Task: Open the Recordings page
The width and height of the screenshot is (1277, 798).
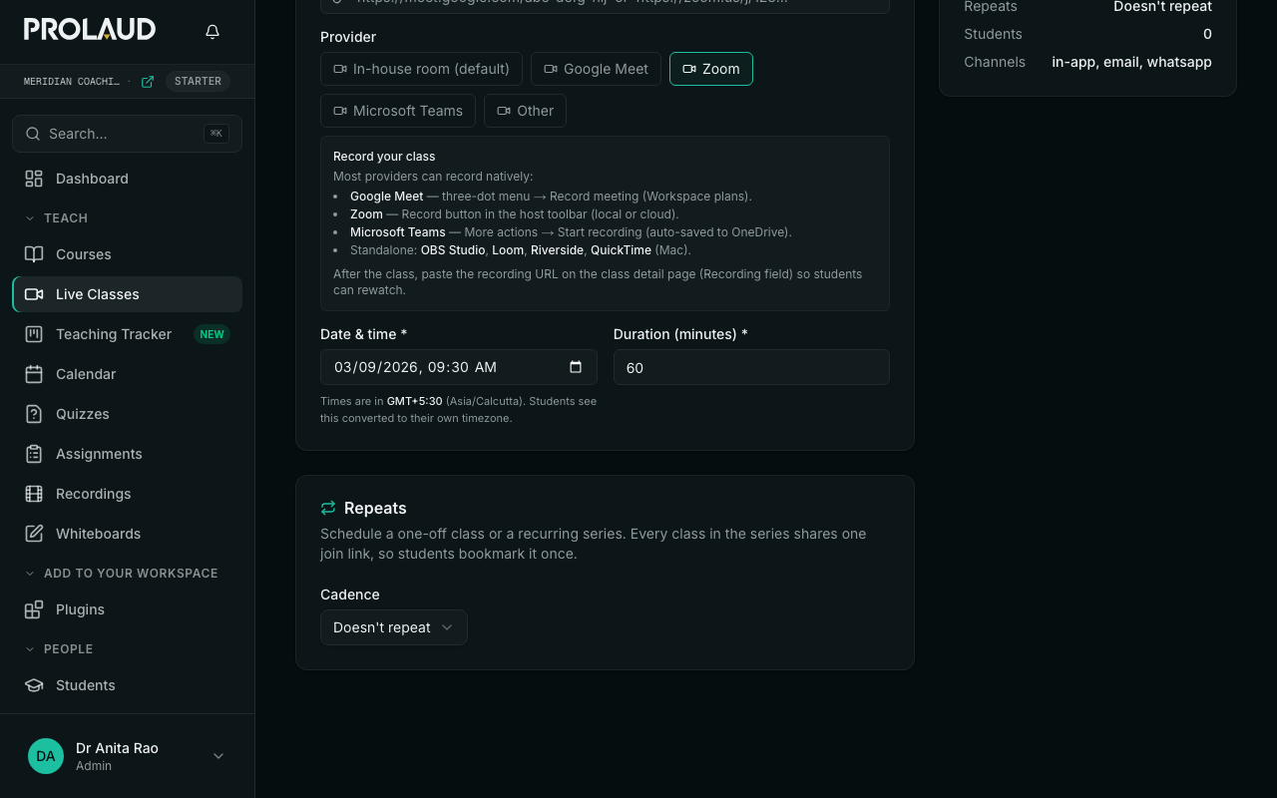Action: click(x=127, y=494)
